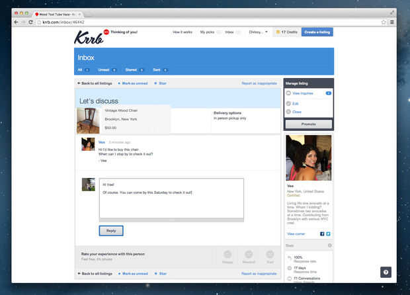Click the Create a listing button
Viewport: 410px width, 295px height.
[x=317, y=32]
